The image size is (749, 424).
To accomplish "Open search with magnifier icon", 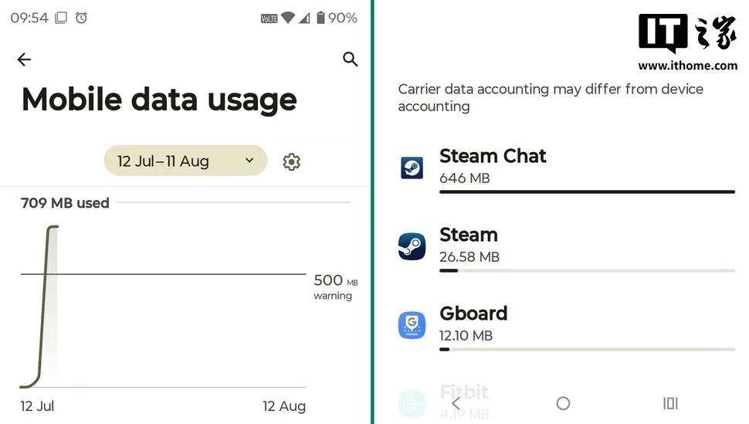I will tap(351, 59).
